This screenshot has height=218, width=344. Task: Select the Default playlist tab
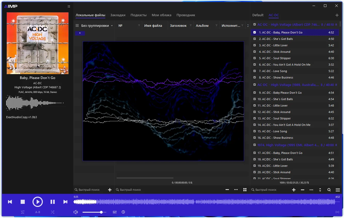[258, 15]
